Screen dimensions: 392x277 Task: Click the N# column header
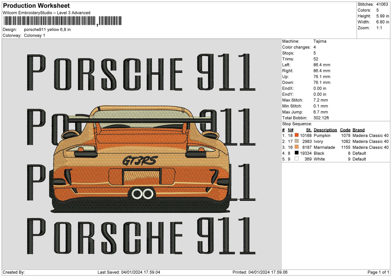click(291, 130)
